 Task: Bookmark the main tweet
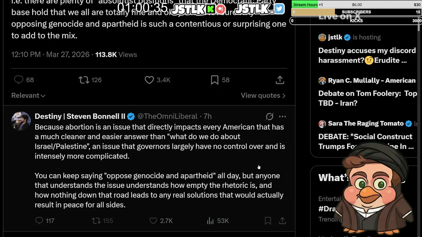[x=215, y=80]
